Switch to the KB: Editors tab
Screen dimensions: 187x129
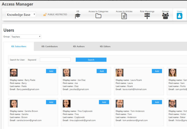tap(105, 46)
